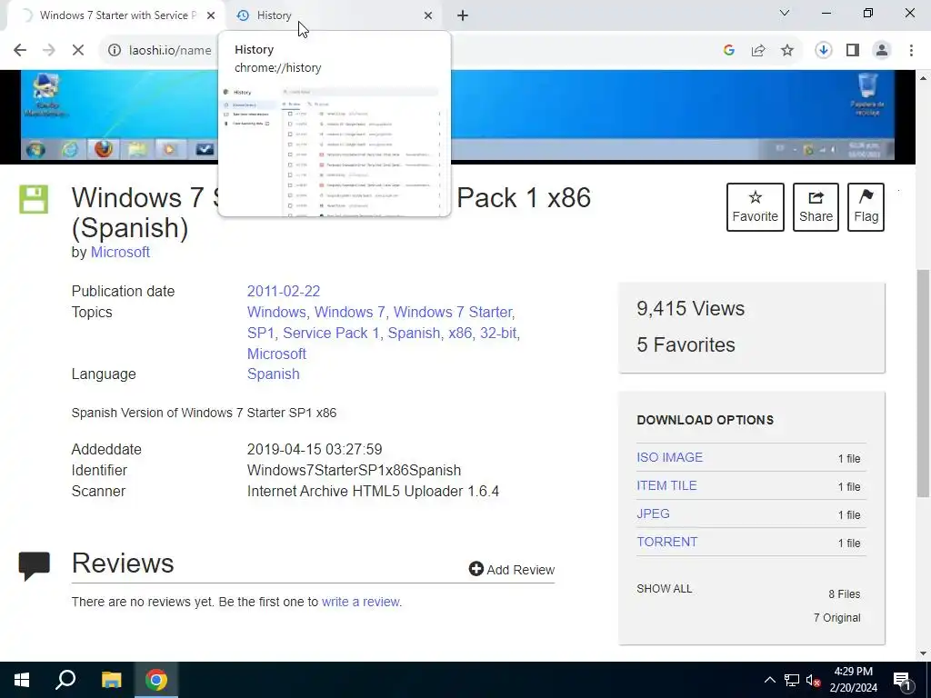This screenshot has width=931, height=698.
Task: Download the ISO IMAGE file
Action: pos(669,458)
